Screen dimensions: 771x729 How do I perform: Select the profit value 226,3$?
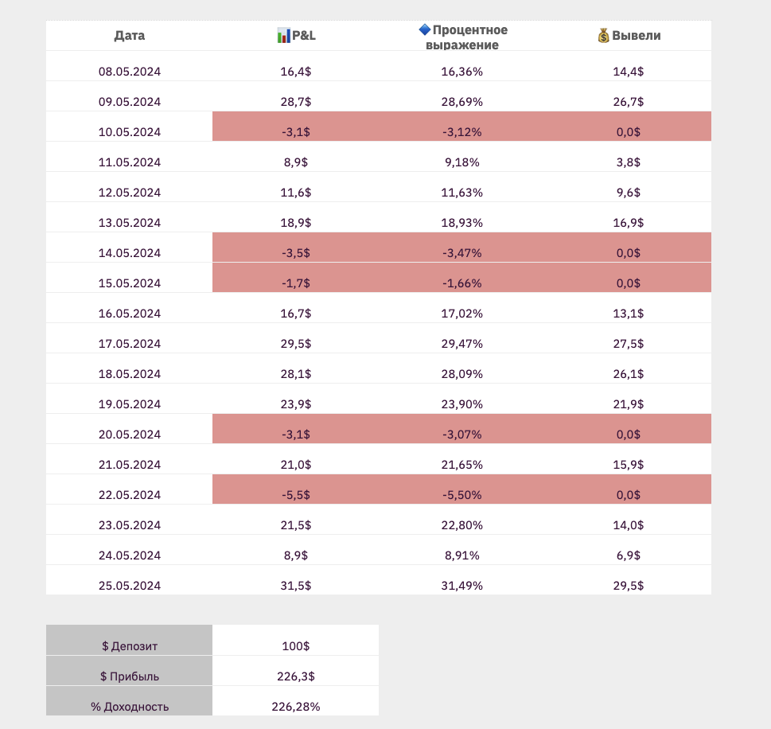296,676
